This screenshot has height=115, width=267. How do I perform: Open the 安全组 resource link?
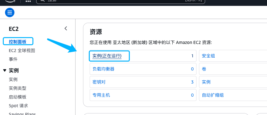coord(208,56)
